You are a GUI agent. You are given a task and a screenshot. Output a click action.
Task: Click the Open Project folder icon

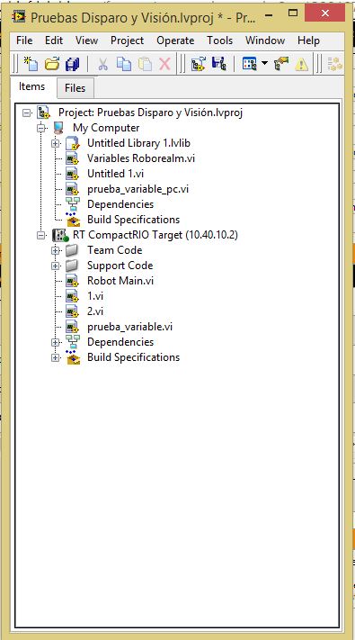52,64
